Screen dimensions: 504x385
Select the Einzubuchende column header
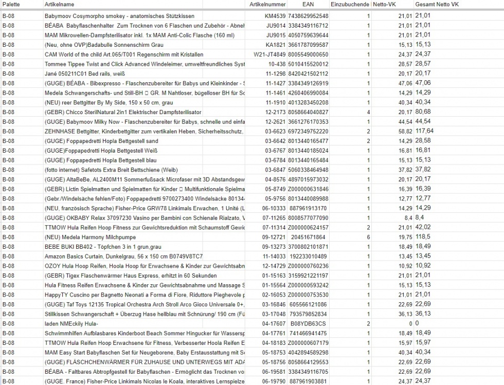coord(350,5)
